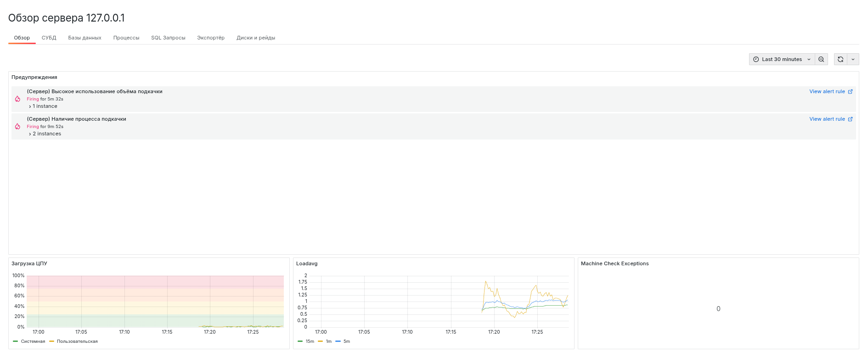Click the Machine Check Exceptions panel title
This screenshot has height=352, width=868.
coord(614,263)
